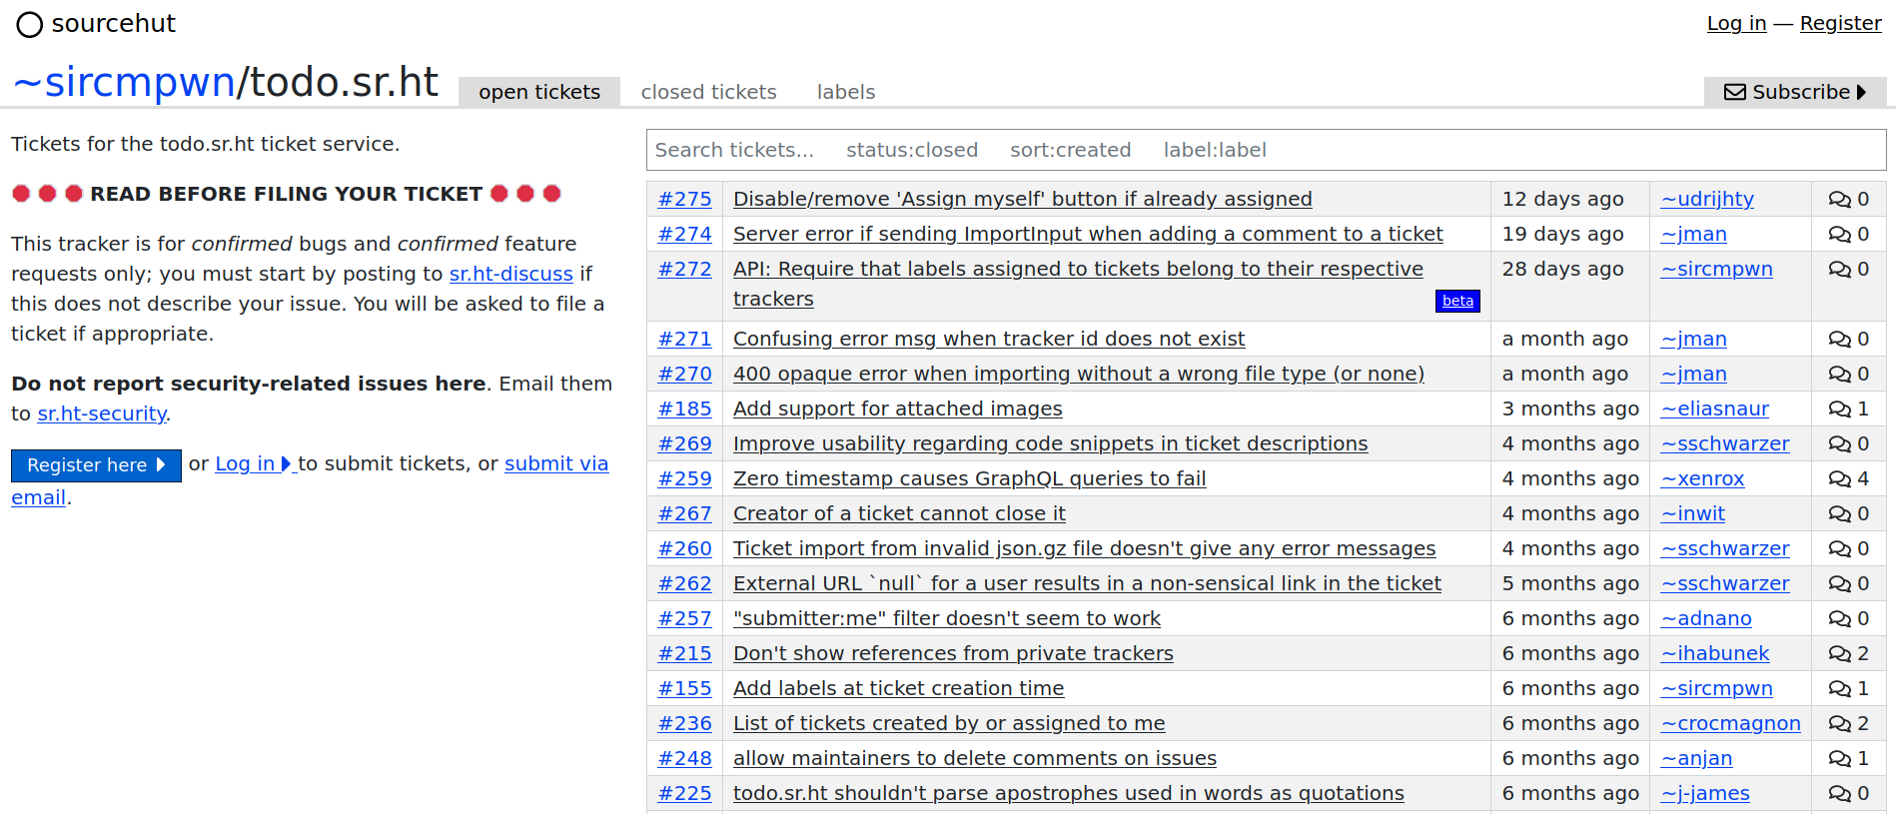Click comment bubble icon for ticket #274

1839,235
